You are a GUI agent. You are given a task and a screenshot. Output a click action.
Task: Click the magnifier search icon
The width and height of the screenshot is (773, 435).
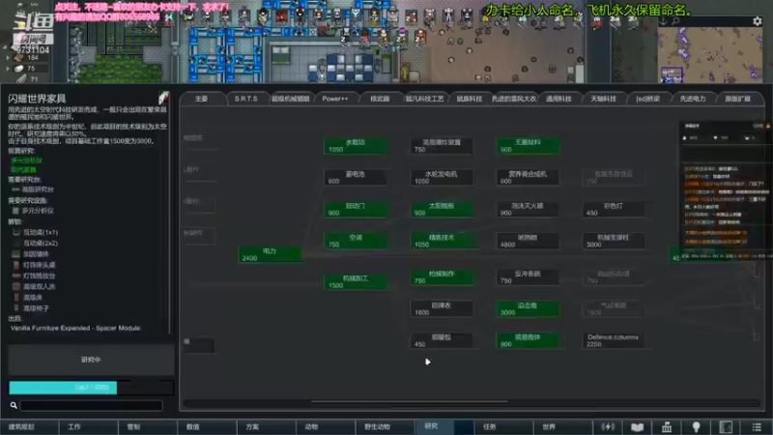coord(14,405)
